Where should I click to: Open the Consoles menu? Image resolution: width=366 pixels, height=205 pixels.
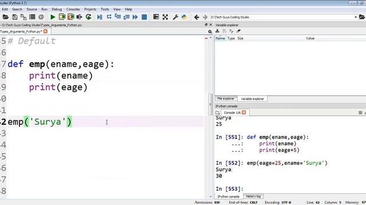[x=73, y=9]
